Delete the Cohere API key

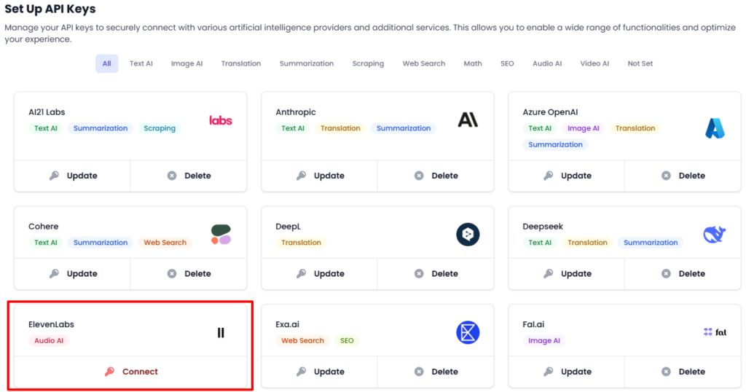point(189,274)
